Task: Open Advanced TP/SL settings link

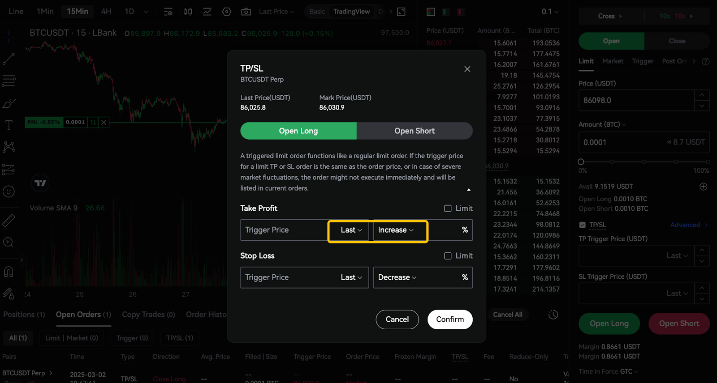Action: tap(689, 225)
